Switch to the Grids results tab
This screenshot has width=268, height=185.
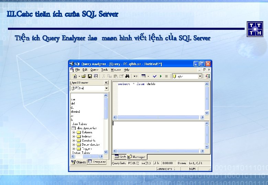click(120, 157)
